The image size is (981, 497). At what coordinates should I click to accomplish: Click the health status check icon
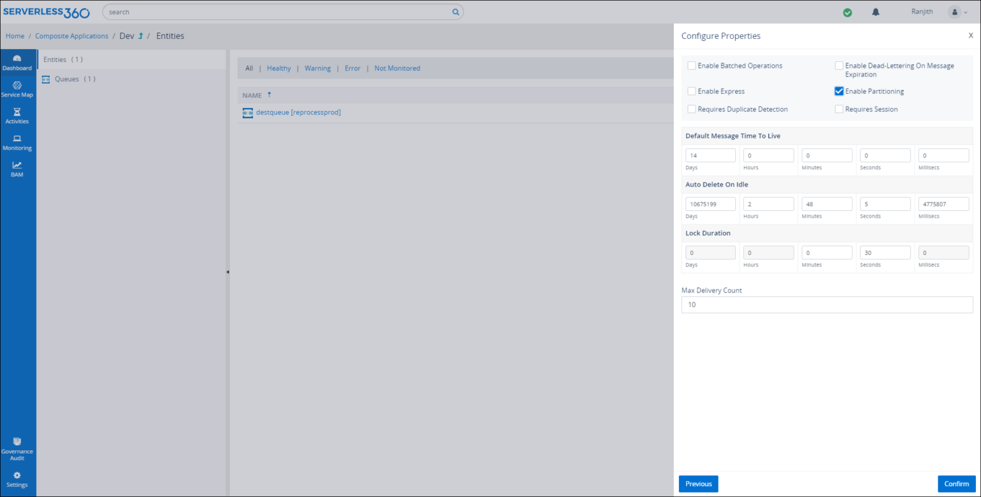click(847, 11)
